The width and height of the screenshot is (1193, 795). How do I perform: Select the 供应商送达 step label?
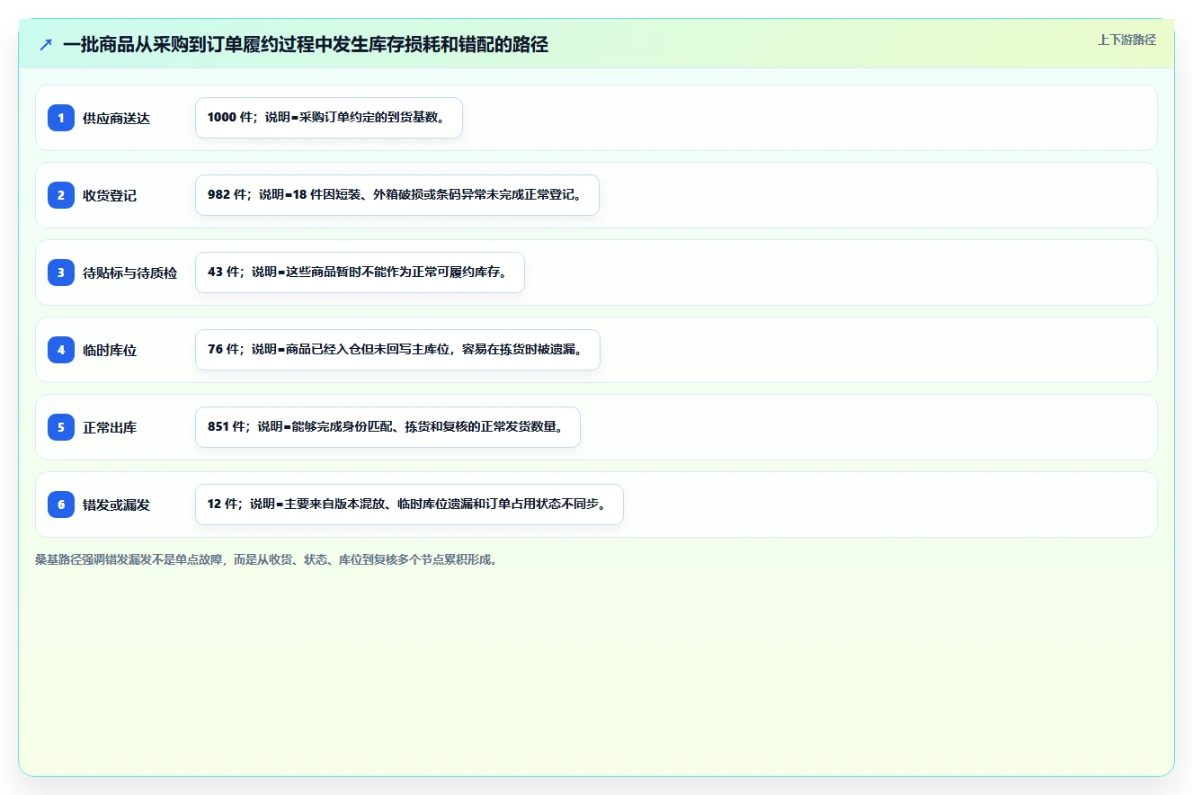[116, 118]
